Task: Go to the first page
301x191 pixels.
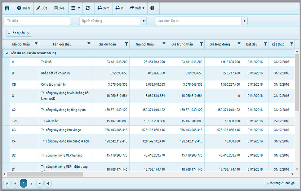Action: point(7,183)
